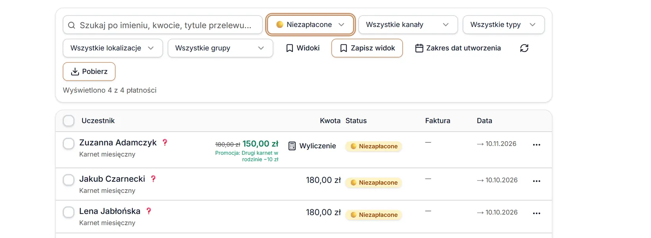Click the 180,00 zł amount for Lena Jabłońska
Viewport: 651px width, 238px height.
point(324,212)
